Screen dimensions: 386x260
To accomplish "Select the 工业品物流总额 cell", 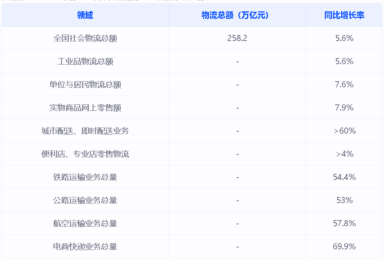I will [x=85, y=61].
